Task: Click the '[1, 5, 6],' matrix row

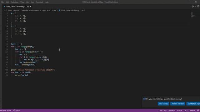Action: coord(21,34)
